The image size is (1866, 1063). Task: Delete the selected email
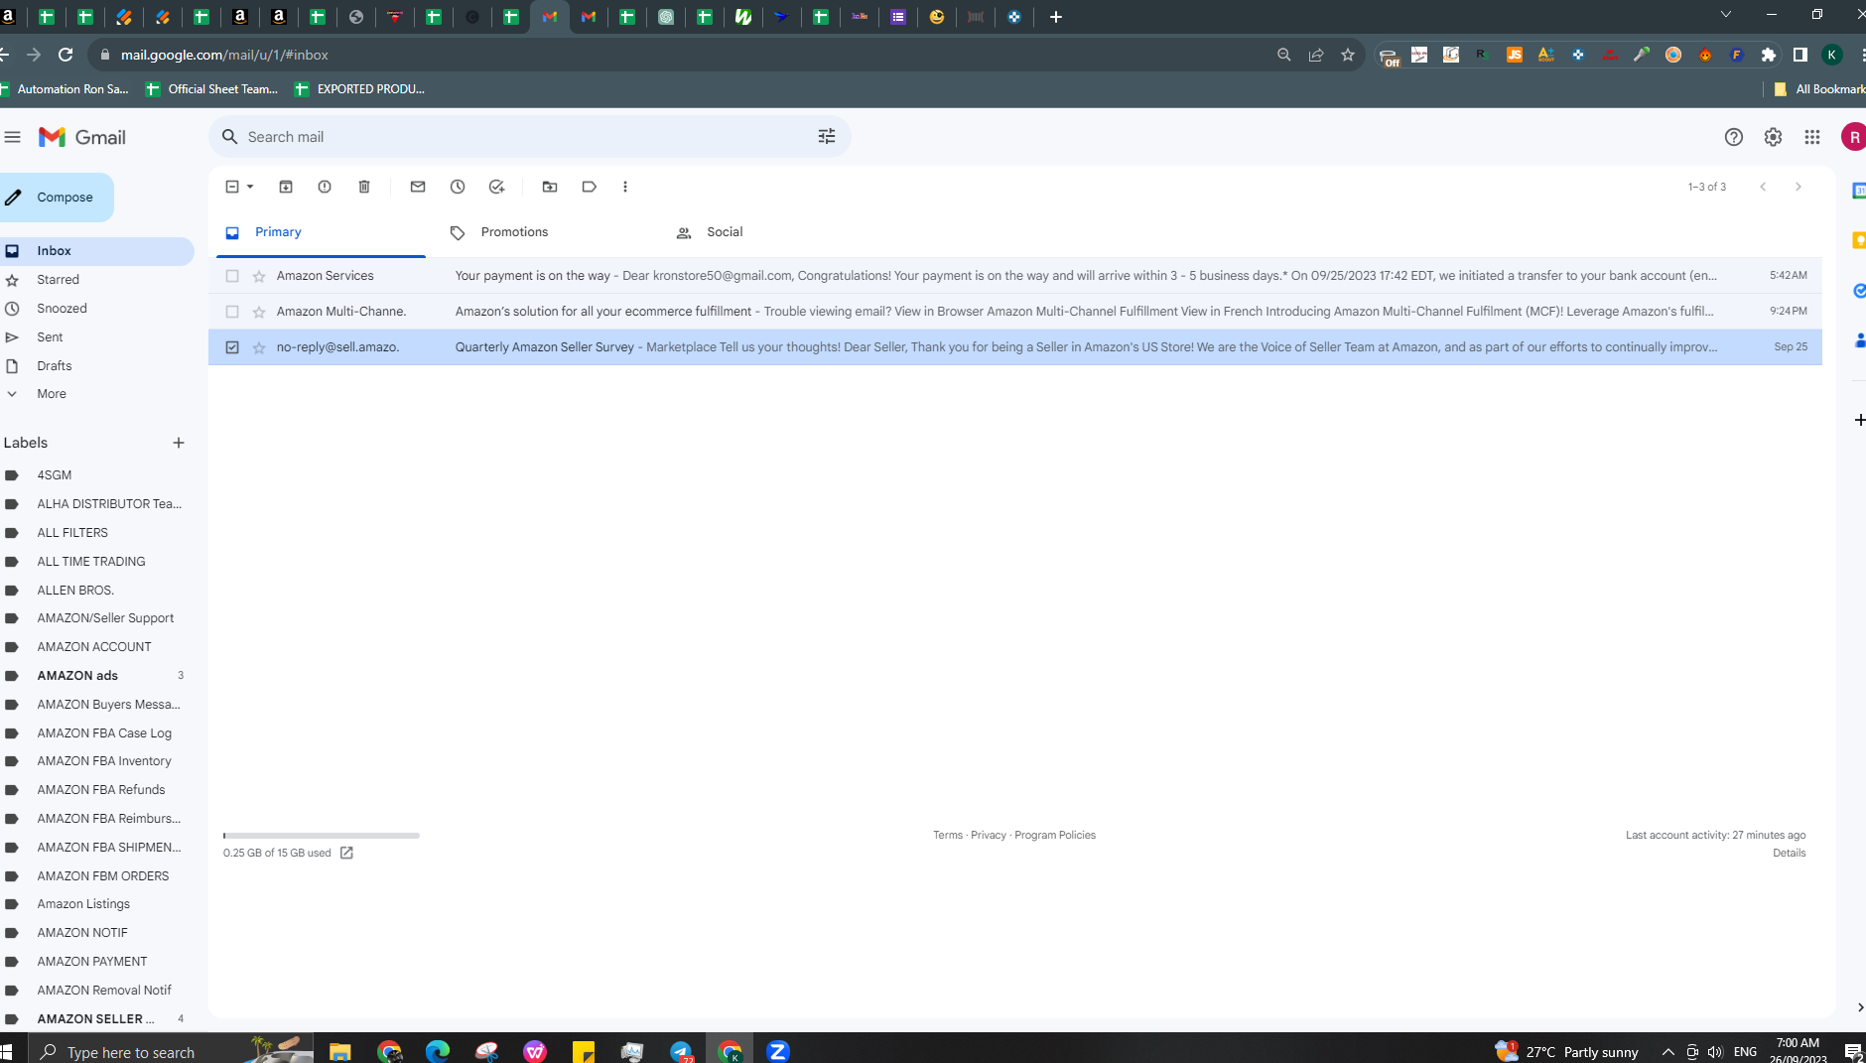[364, 187]
